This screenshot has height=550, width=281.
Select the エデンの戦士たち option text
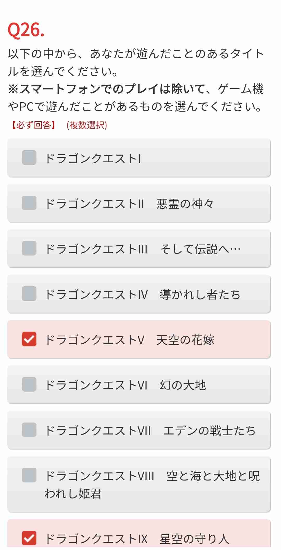tap(209, 431)
